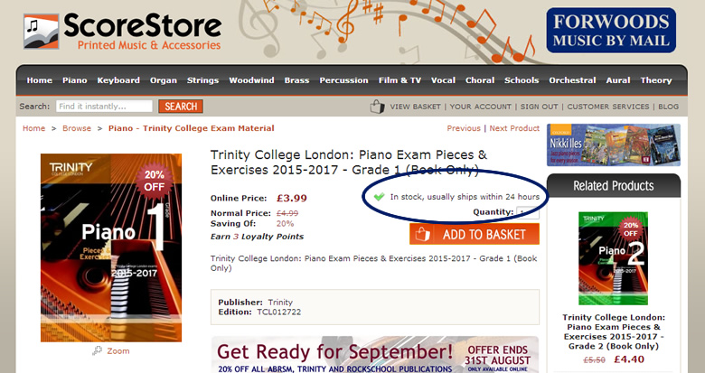Open the VIEW BASKET link
The width and height of the screenshot is (705, 373).
pos(416,107)
